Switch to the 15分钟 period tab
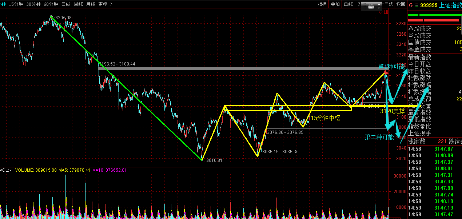This screenshot has height=219, width=462. (x=16, y=4)
